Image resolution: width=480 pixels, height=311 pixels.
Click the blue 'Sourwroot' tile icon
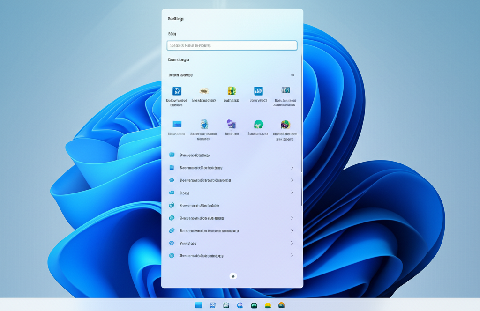258,91
